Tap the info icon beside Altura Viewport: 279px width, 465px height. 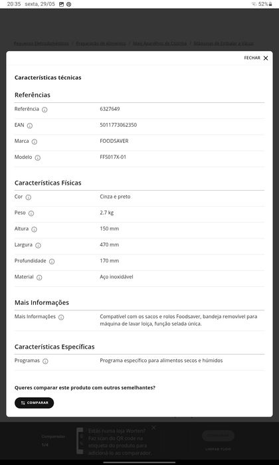pyautogui.click(x=34, y=229)
